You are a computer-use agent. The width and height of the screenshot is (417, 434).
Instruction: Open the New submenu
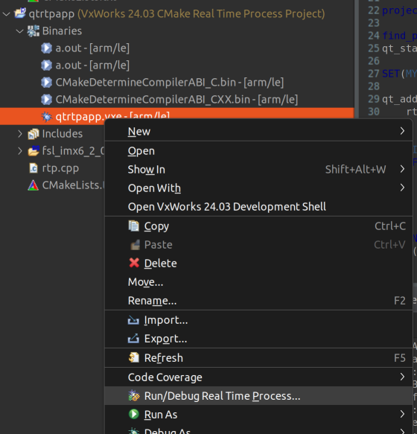pyautogui.click(x=258, y=132)
